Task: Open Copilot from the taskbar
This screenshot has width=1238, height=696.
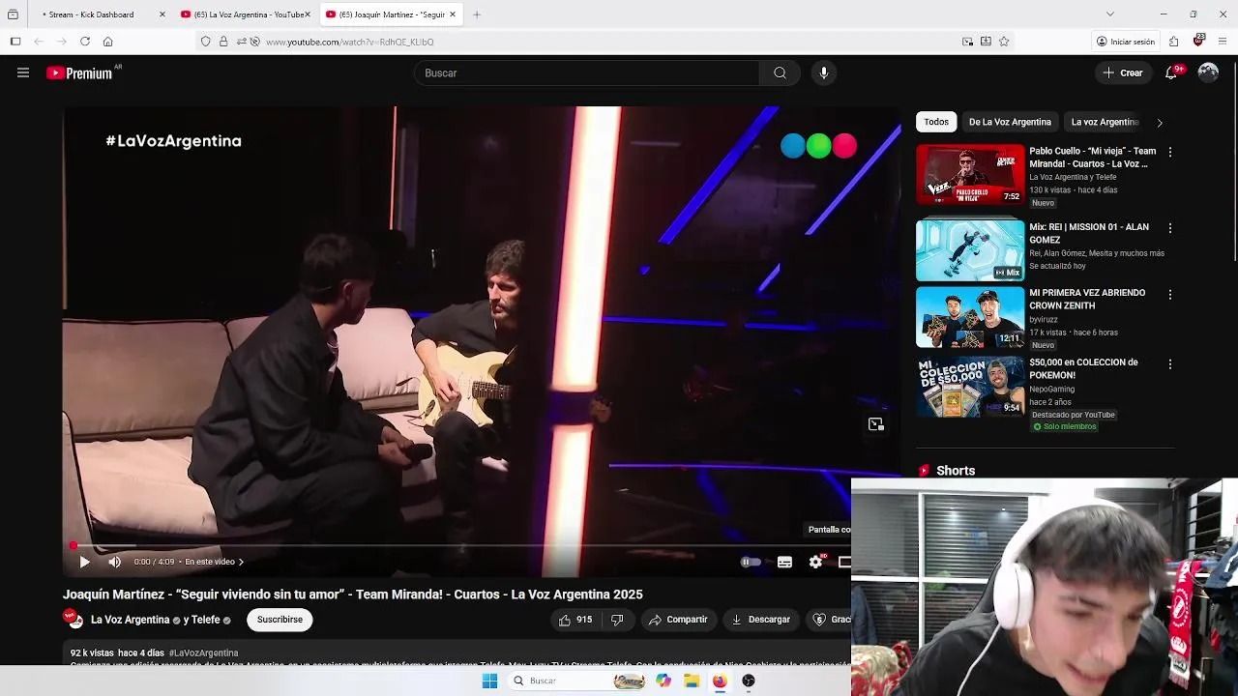Action: click(663, 681)
